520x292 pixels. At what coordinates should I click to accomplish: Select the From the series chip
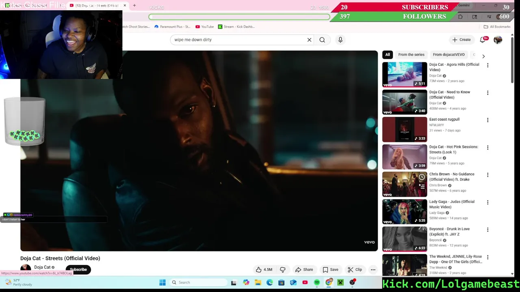(411, 54)
